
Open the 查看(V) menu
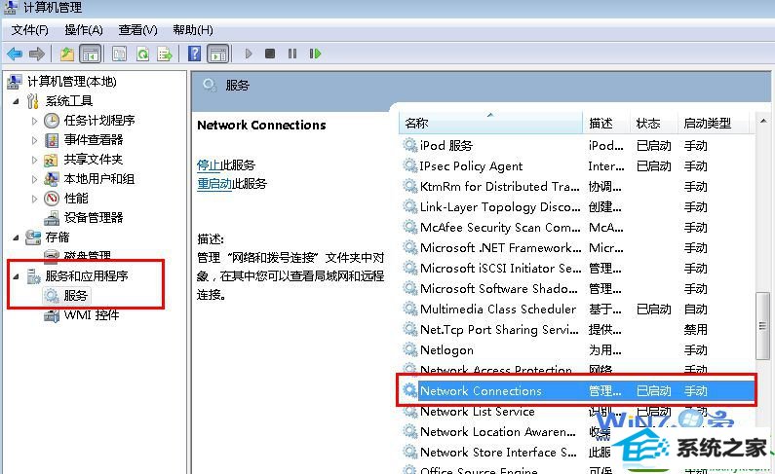[x=137, y=30]
